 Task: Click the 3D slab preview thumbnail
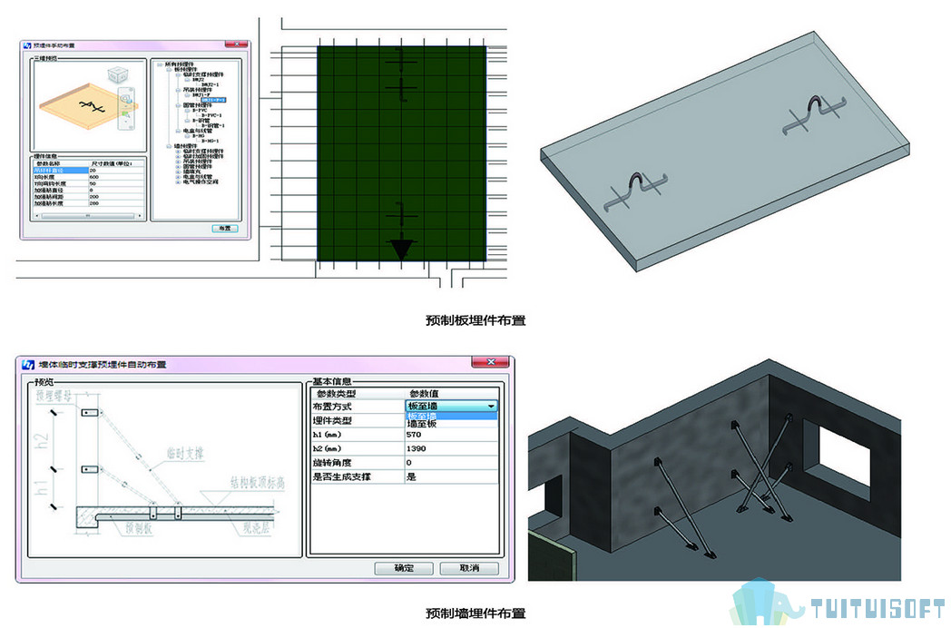[x=89, y=105]
